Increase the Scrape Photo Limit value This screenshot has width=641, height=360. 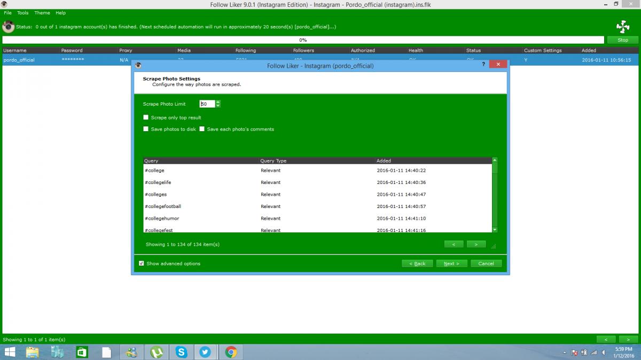click(218, 102)
